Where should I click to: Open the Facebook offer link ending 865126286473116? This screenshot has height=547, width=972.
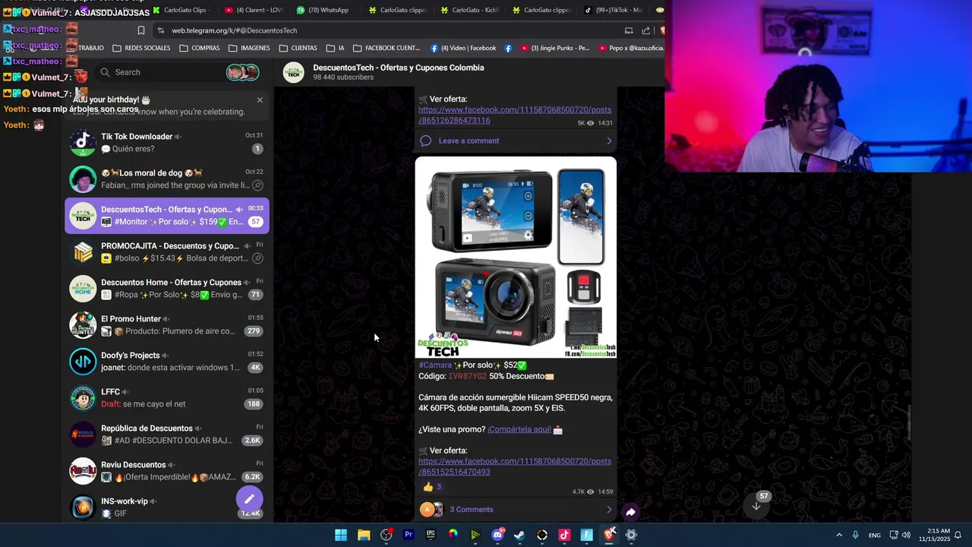click(514, 115)
